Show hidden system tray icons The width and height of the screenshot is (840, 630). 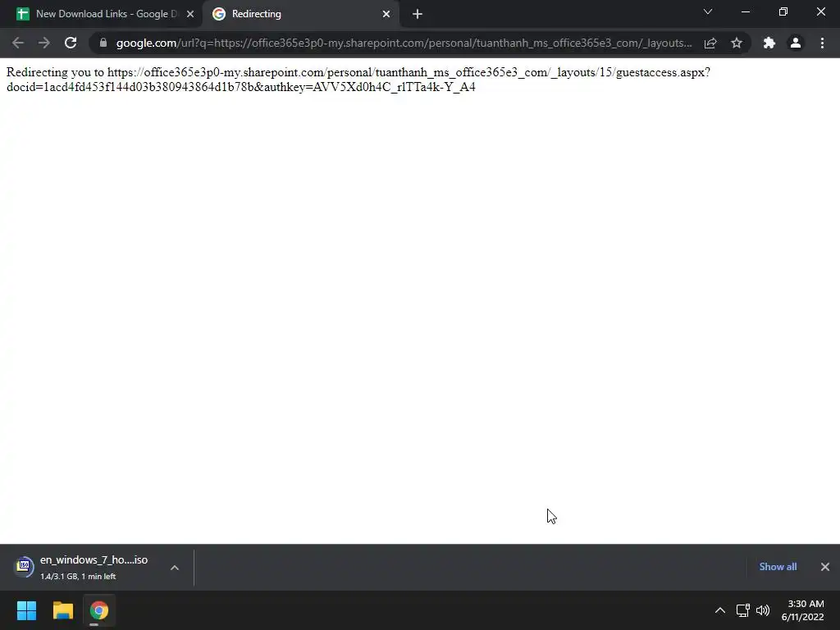pos(720,610)
